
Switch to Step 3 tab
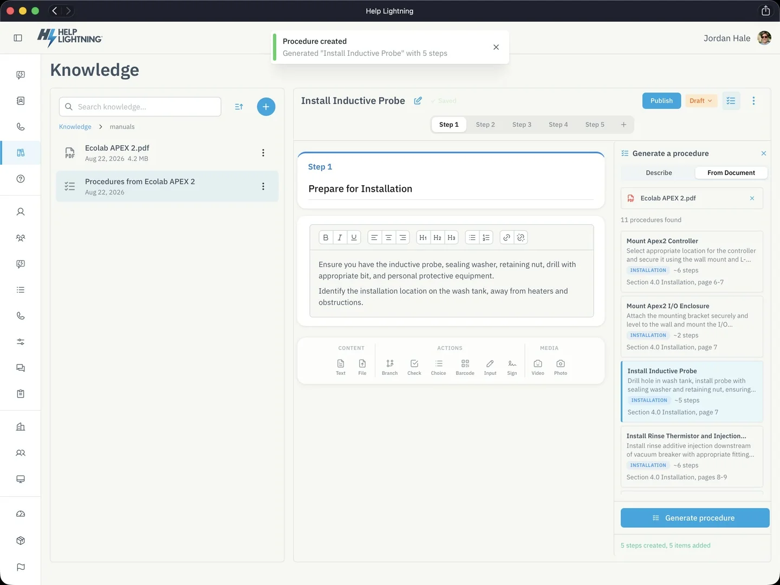click(522, 125)
